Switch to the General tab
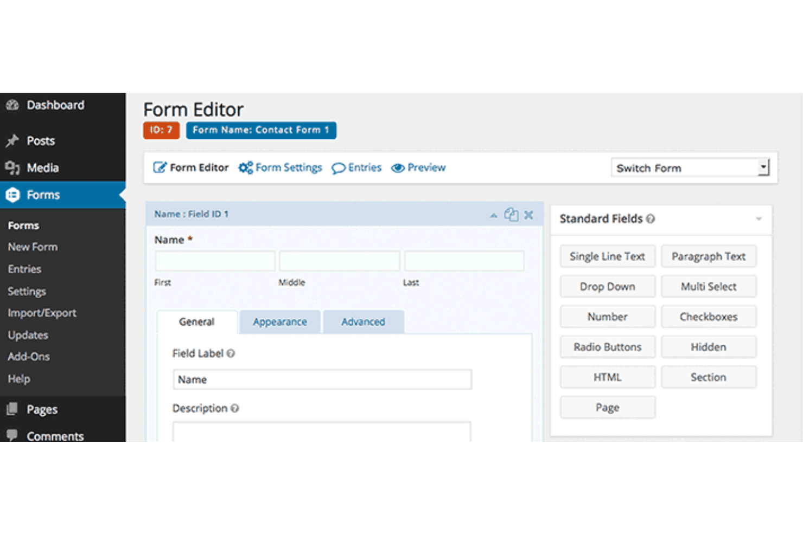803x535 pixels. coord(196,322)
